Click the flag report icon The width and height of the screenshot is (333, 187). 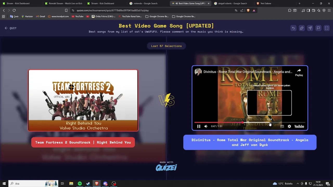click(x=318, y=28)
